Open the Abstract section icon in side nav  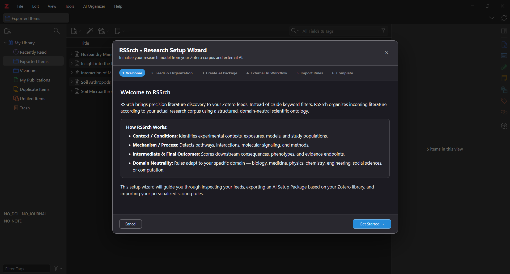[504, 56]
